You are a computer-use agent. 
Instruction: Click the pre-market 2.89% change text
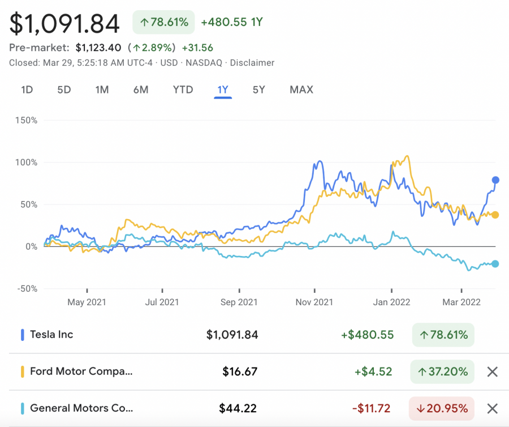pyautogui.click(x=152, y=48)
